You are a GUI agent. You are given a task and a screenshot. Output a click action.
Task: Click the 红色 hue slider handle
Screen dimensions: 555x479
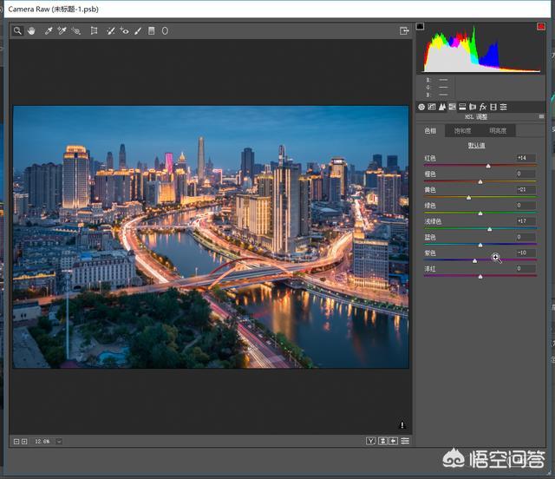(488, 165)
